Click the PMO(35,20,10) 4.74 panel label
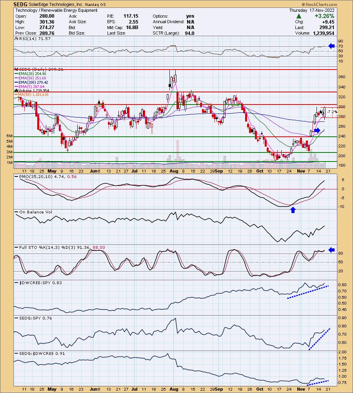353x393 pixels. click(x=48, y=177)
